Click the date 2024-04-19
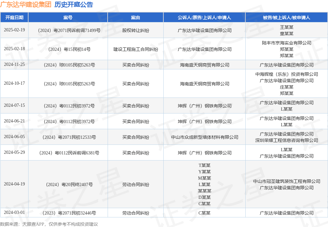This screenshot has width=328, height=227. [14, 184]
